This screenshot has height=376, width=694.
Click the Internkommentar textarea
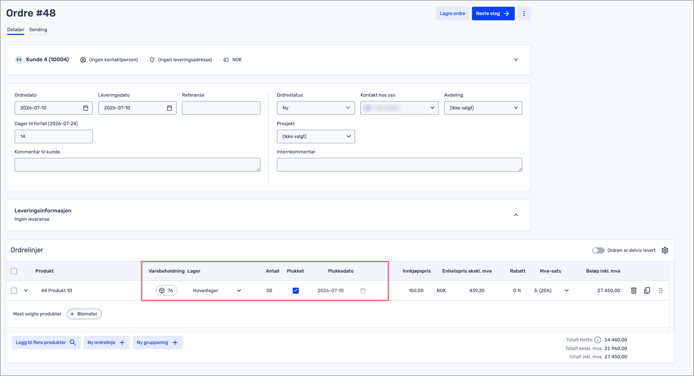coord(399,165)
